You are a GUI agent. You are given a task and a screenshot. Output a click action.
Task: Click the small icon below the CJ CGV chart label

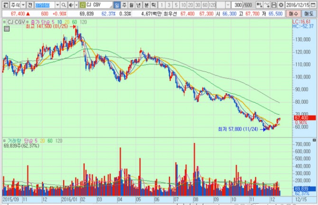tap(6, 29)
